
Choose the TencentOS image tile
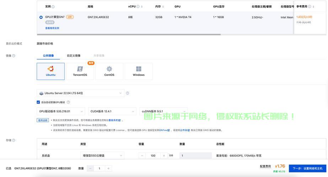point(80,71)
